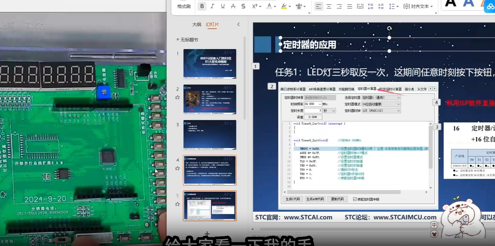
Task: Select slide 1 thumbnail in the slide panel
Action: click(210, 64)
